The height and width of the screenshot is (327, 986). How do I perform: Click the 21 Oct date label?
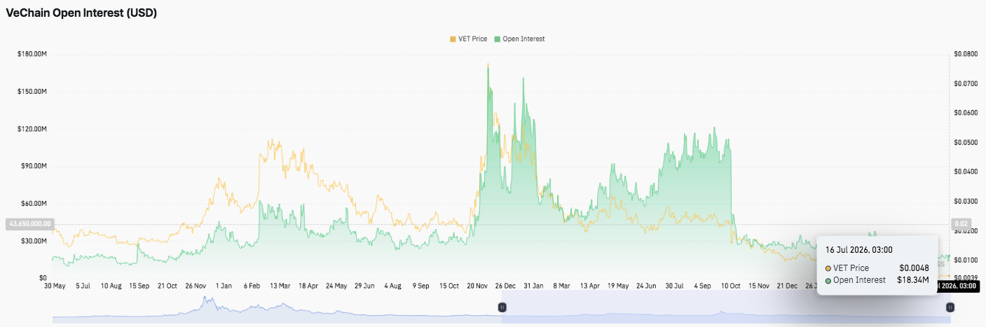[x=168, y=286]
